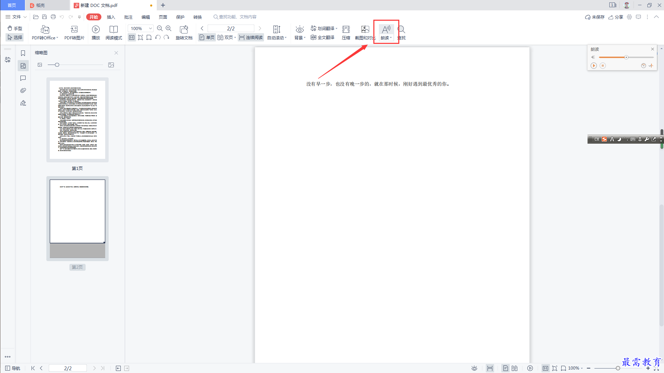
Task: Stop read aloud in 朗读 panel
Action: [603, 66]
